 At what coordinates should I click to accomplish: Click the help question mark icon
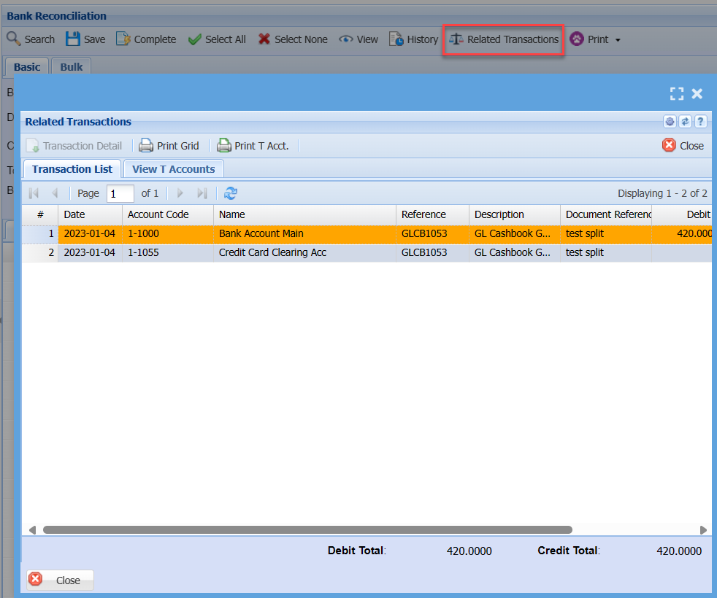tap(700, 122)
